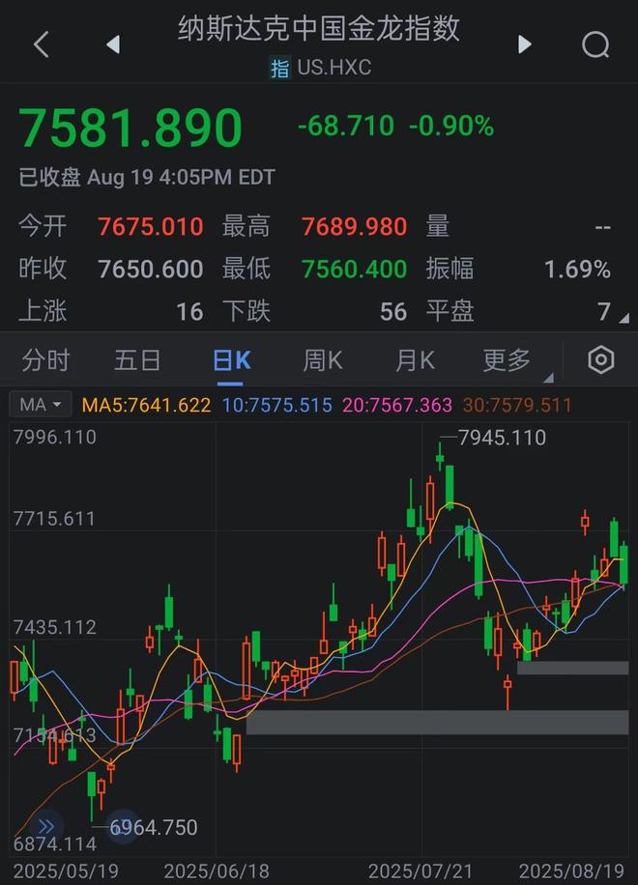The height and width of the screenshot is (885, 638).
Task: Tap the y-axis label 7996.110
Action: click(x=55, y=437)
